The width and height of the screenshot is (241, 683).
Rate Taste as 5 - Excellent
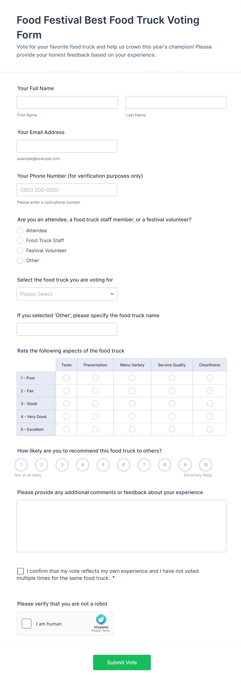tap(66, 429)
